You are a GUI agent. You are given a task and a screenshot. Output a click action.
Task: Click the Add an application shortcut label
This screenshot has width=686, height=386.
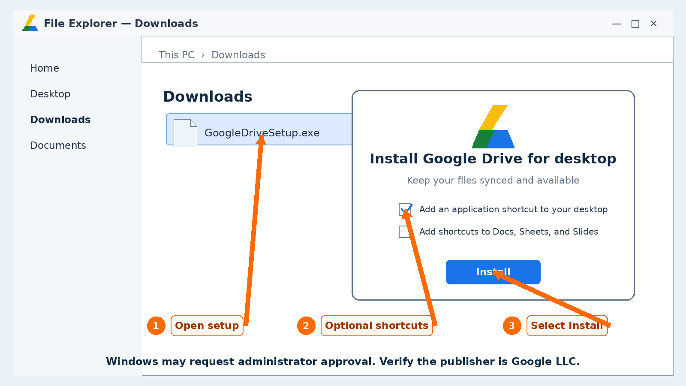click(x=513, y=209)
